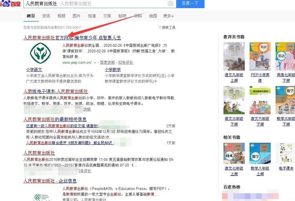Viewport: 295px width, 201px height.
Task: Click the 百度热榜 section heading
Action: 232,187
